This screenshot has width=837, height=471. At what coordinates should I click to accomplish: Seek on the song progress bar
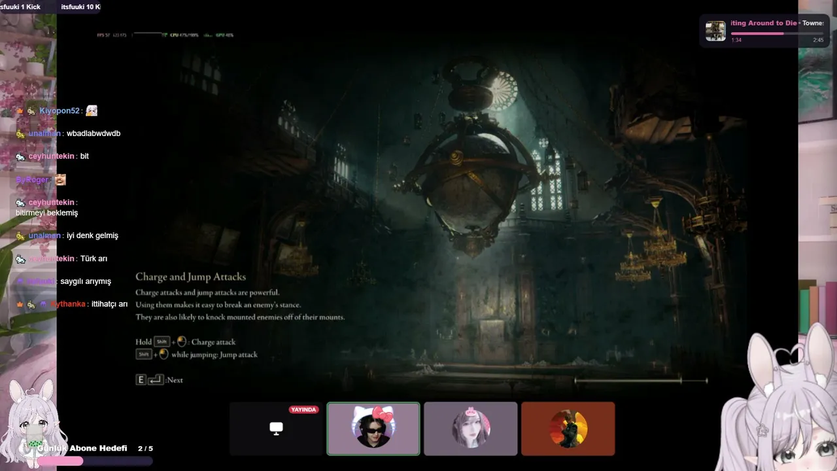tap(777, 33)
